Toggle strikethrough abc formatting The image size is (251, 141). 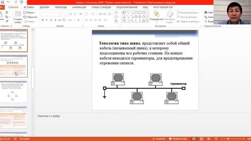tap(60, 20)
